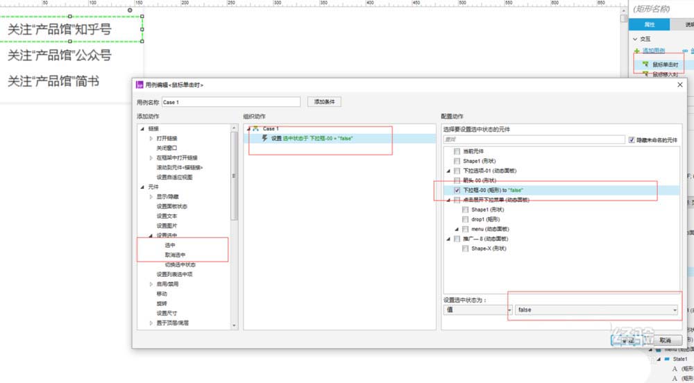This screenshot has height=383, width=694.
Task: Switch to the 属性 tab
Action: pyautogui.click(x=650, y=25)
